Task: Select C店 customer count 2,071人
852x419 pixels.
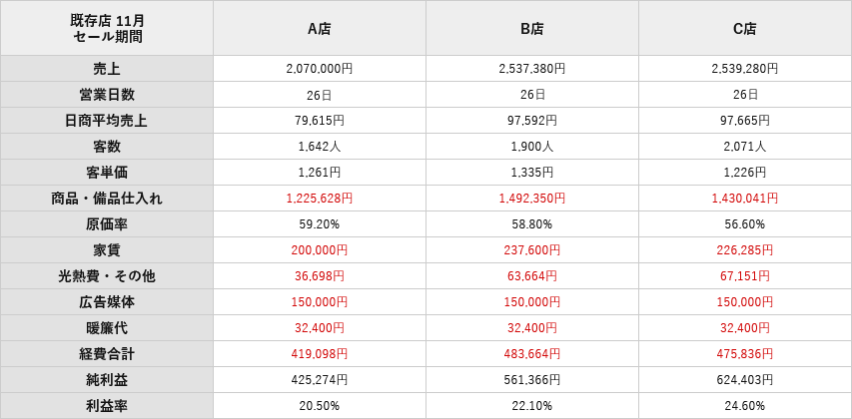Action: 745,147
